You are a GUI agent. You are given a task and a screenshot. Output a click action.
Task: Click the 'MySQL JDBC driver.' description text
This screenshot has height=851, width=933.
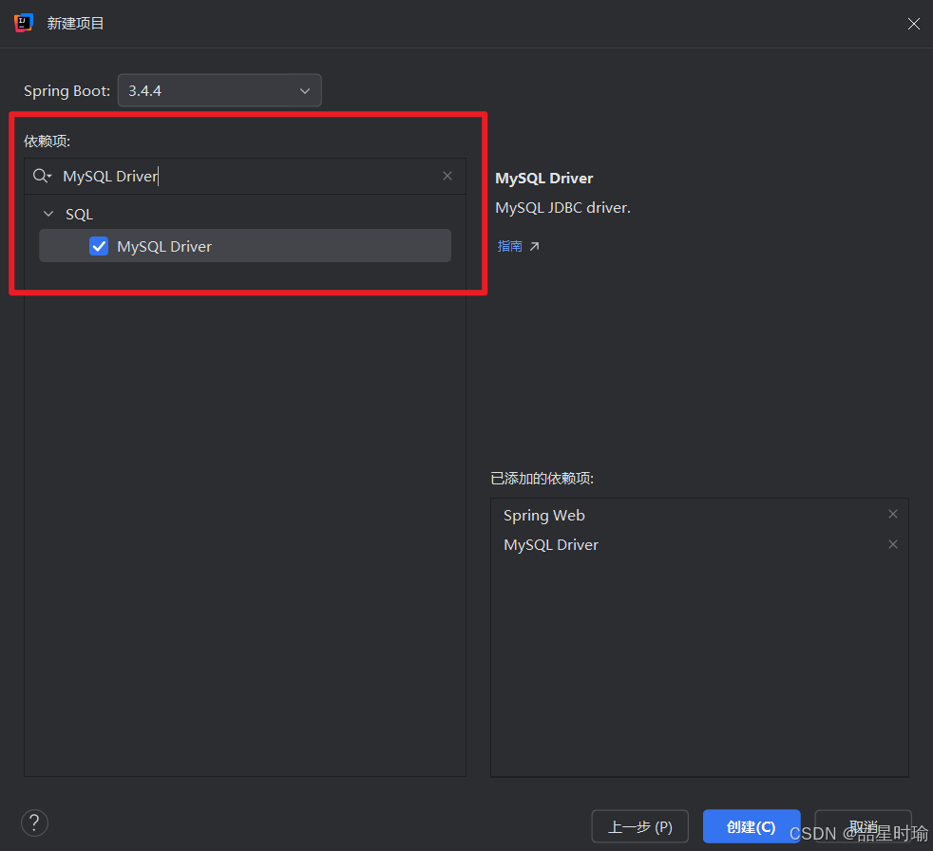562,208
